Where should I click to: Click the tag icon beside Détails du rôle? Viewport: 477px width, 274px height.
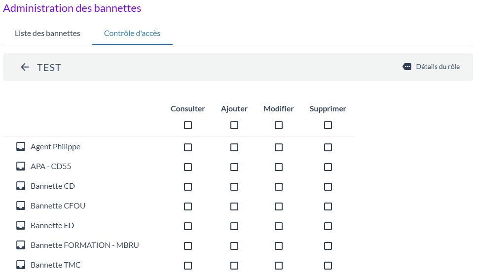pos(407,67)
